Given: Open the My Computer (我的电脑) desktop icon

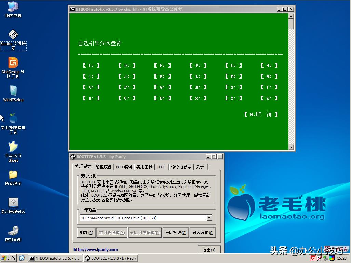Looking at the screenshot, I should click(x=13, y=10).
